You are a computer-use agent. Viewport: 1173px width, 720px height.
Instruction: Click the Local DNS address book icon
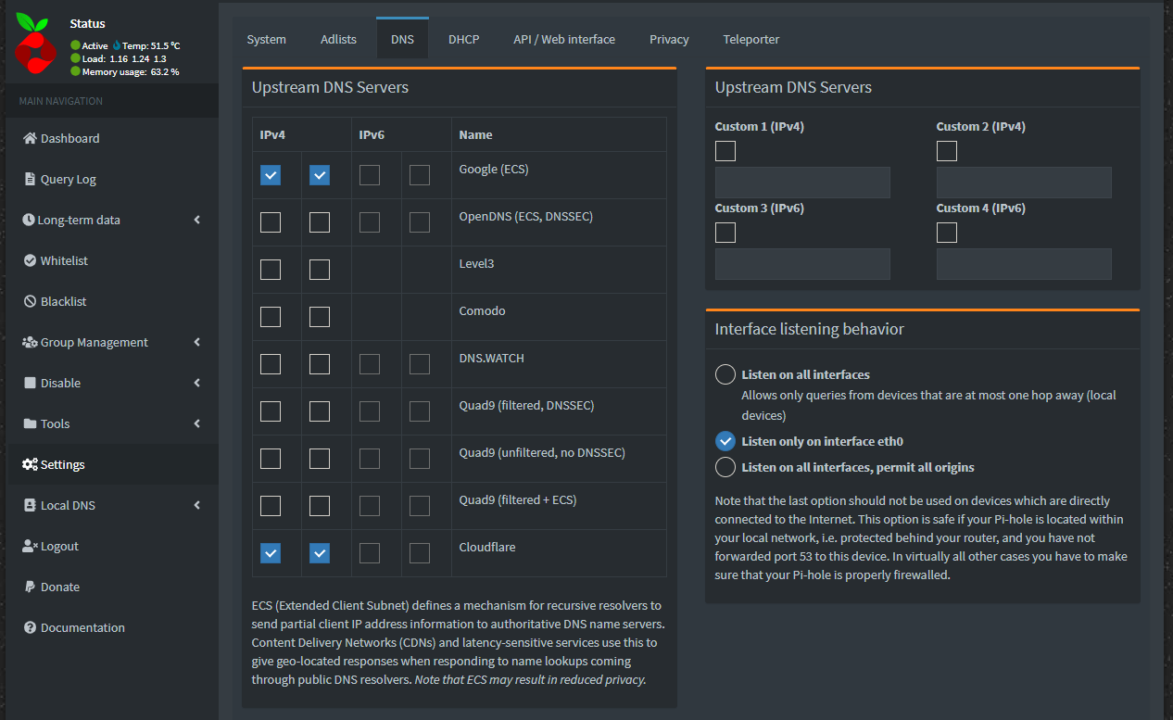pos(30,505)
